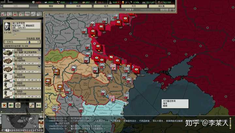Click the army commander portrait

pos(7,26)
